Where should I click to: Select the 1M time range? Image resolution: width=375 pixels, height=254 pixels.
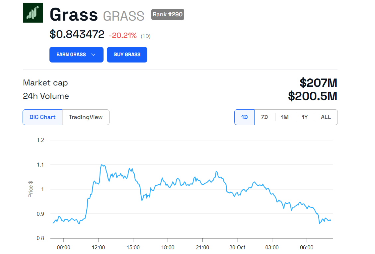click(285, 117)
